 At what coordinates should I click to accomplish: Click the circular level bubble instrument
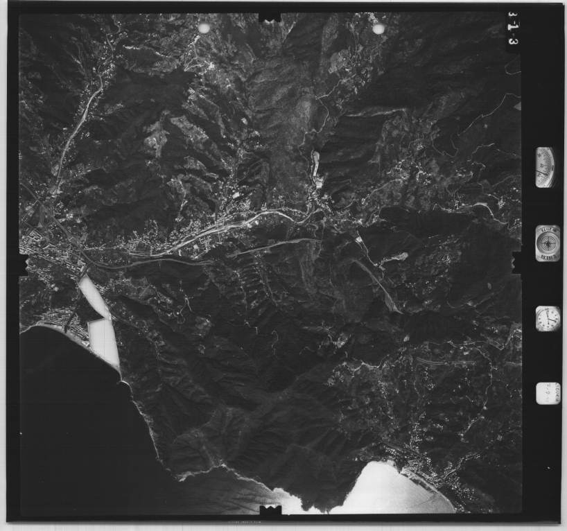point(546,243)
